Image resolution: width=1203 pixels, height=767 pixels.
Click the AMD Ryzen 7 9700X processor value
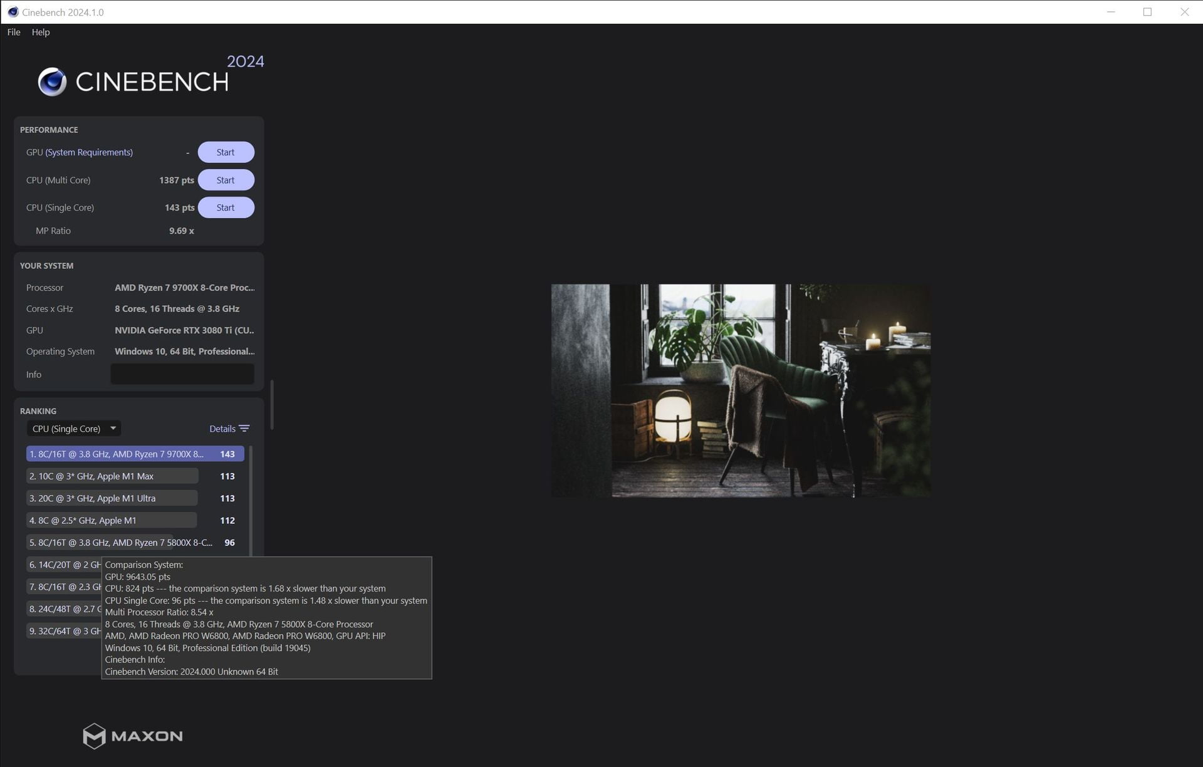(x=185, y=288)
